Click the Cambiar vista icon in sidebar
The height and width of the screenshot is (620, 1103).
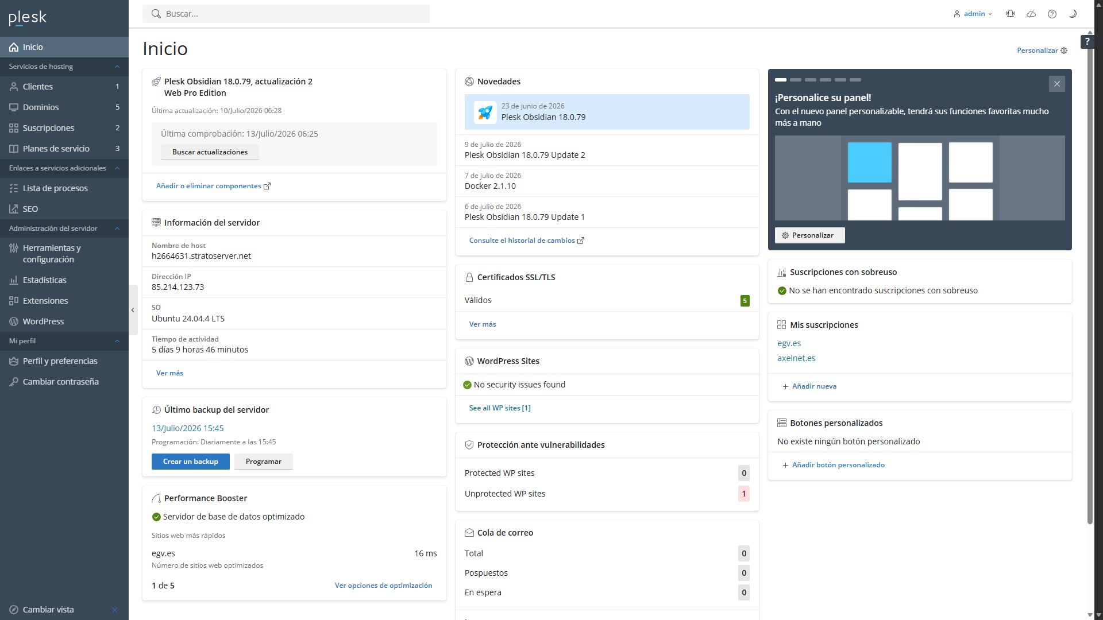[14, 610]
